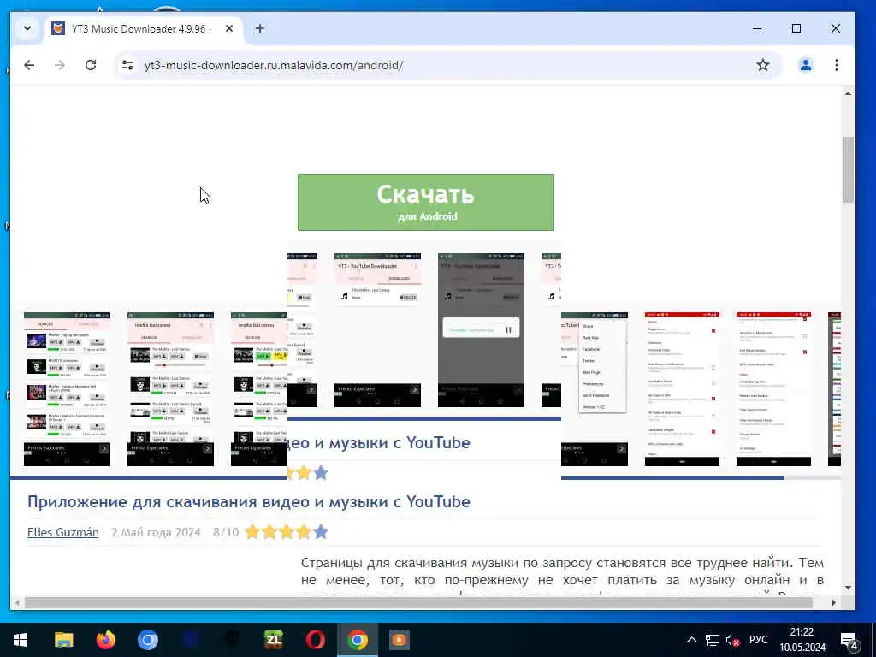Open the first app screenshot thumbnail on the left
Image resolution: width=876 pixels, height=657 pixels.
tap(67, 389)
